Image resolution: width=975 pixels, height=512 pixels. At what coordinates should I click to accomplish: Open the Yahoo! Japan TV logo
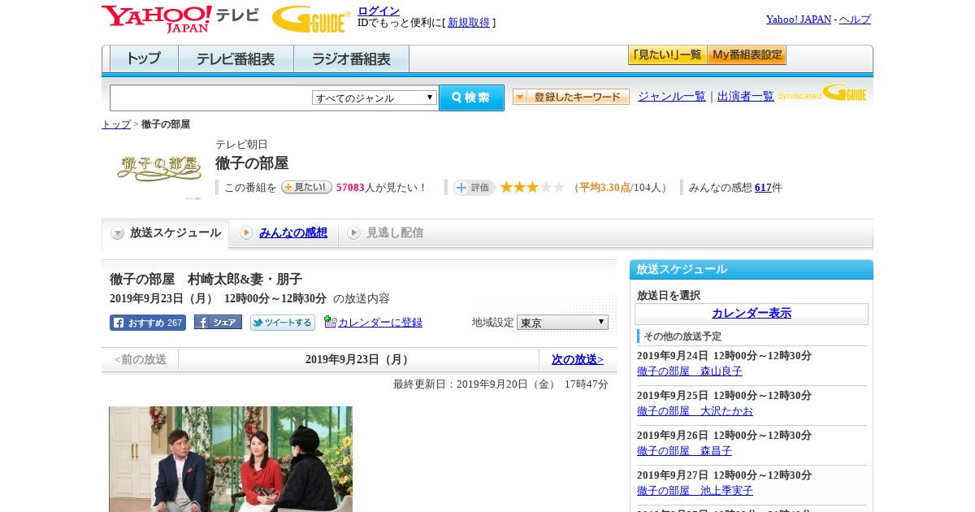point(180,20)
